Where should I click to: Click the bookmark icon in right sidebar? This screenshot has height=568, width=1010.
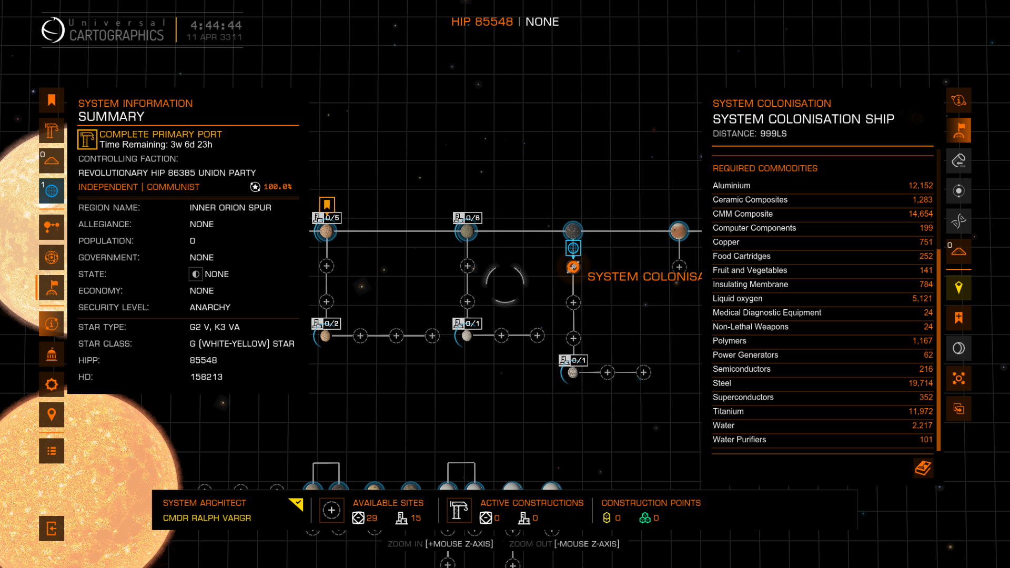(x=958, y=318)
